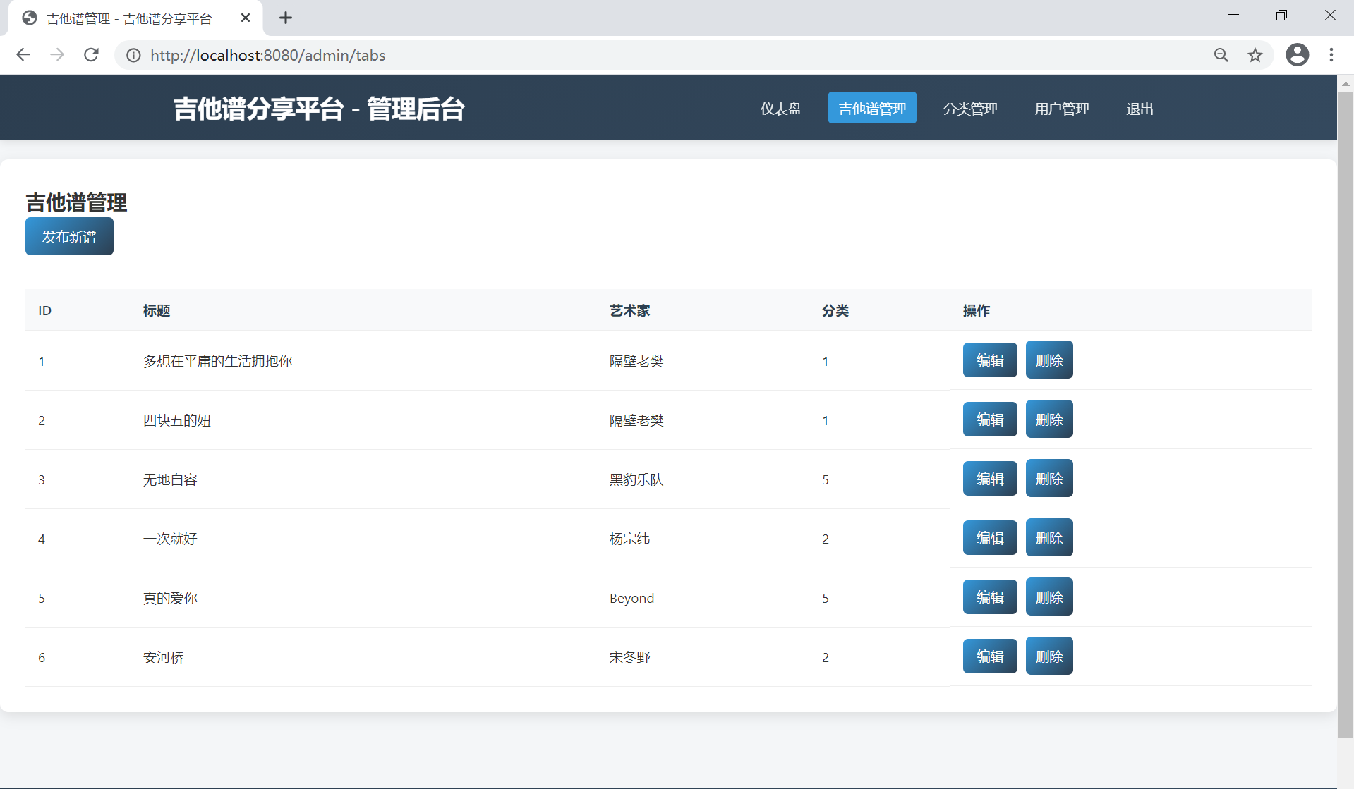Open 分类管理 category management
The width and height of the screenshot is (1354, 789).
tap(970, 109)
